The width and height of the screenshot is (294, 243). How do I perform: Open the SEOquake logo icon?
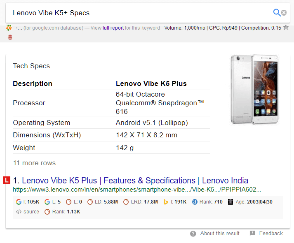coord(9,28)
